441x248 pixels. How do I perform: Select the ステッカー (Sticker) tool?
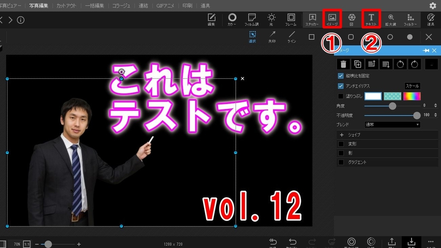point(312,20)
